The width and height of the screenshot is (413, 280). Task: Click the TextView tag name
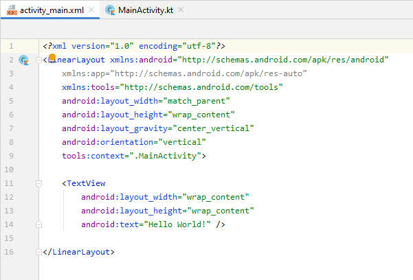click(86, 183)
